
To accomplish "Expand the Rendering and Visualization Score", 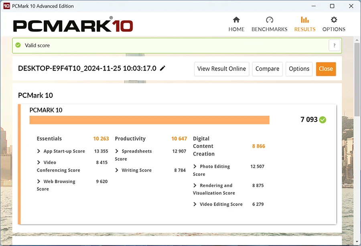I will coord(195,186).
